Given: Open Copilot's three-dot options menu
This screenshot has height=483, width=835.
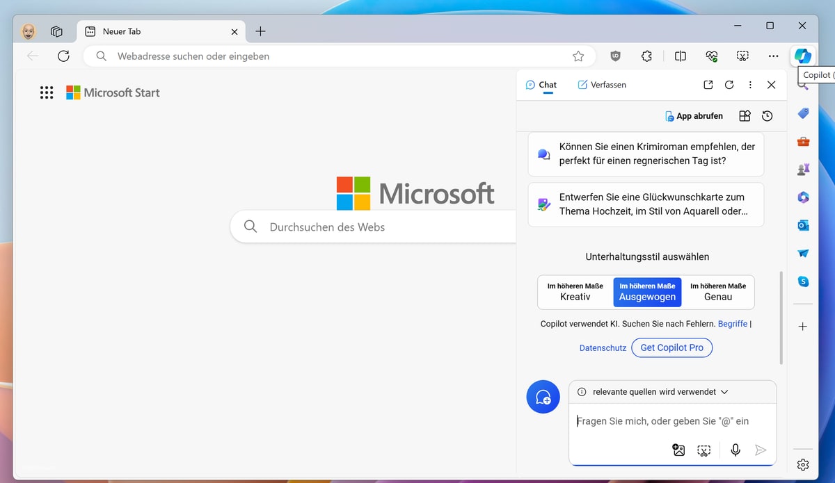Looking at the screenshot, I should [x=750, y=84].
